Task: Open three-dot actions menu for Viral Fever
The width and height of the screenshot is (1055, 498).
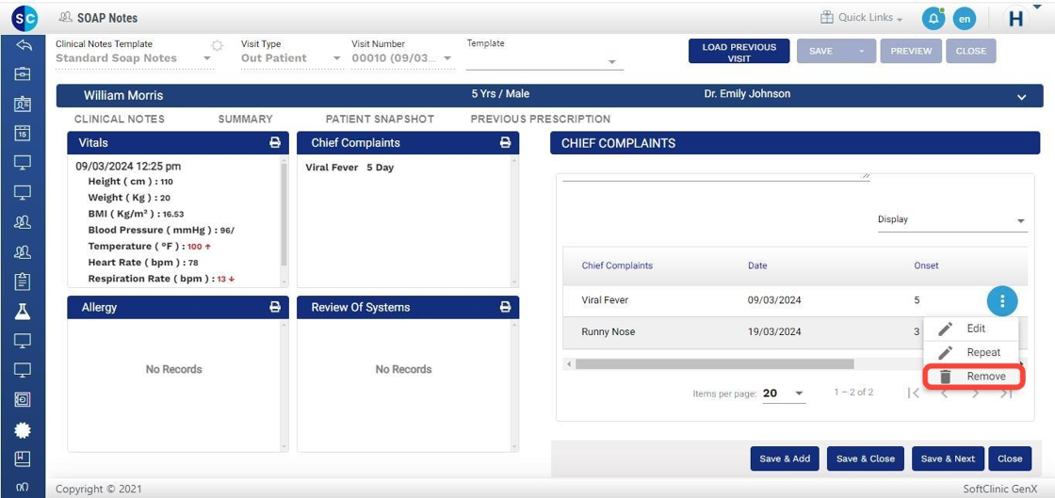Action: (1002, 301)
